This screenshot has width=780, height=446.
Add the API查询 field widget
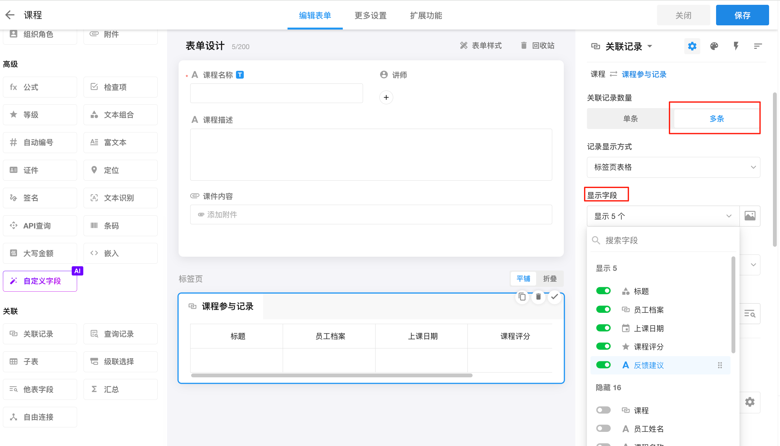click(x=40, y=226)
